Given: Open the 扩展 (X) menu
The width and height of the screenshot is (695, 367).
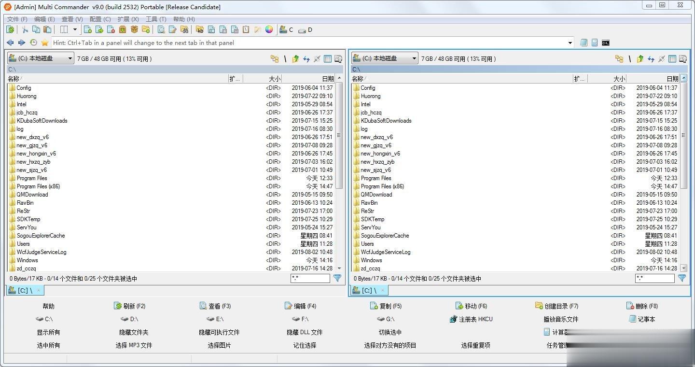Looking at the screenshot, I should [x=128, y=19].
